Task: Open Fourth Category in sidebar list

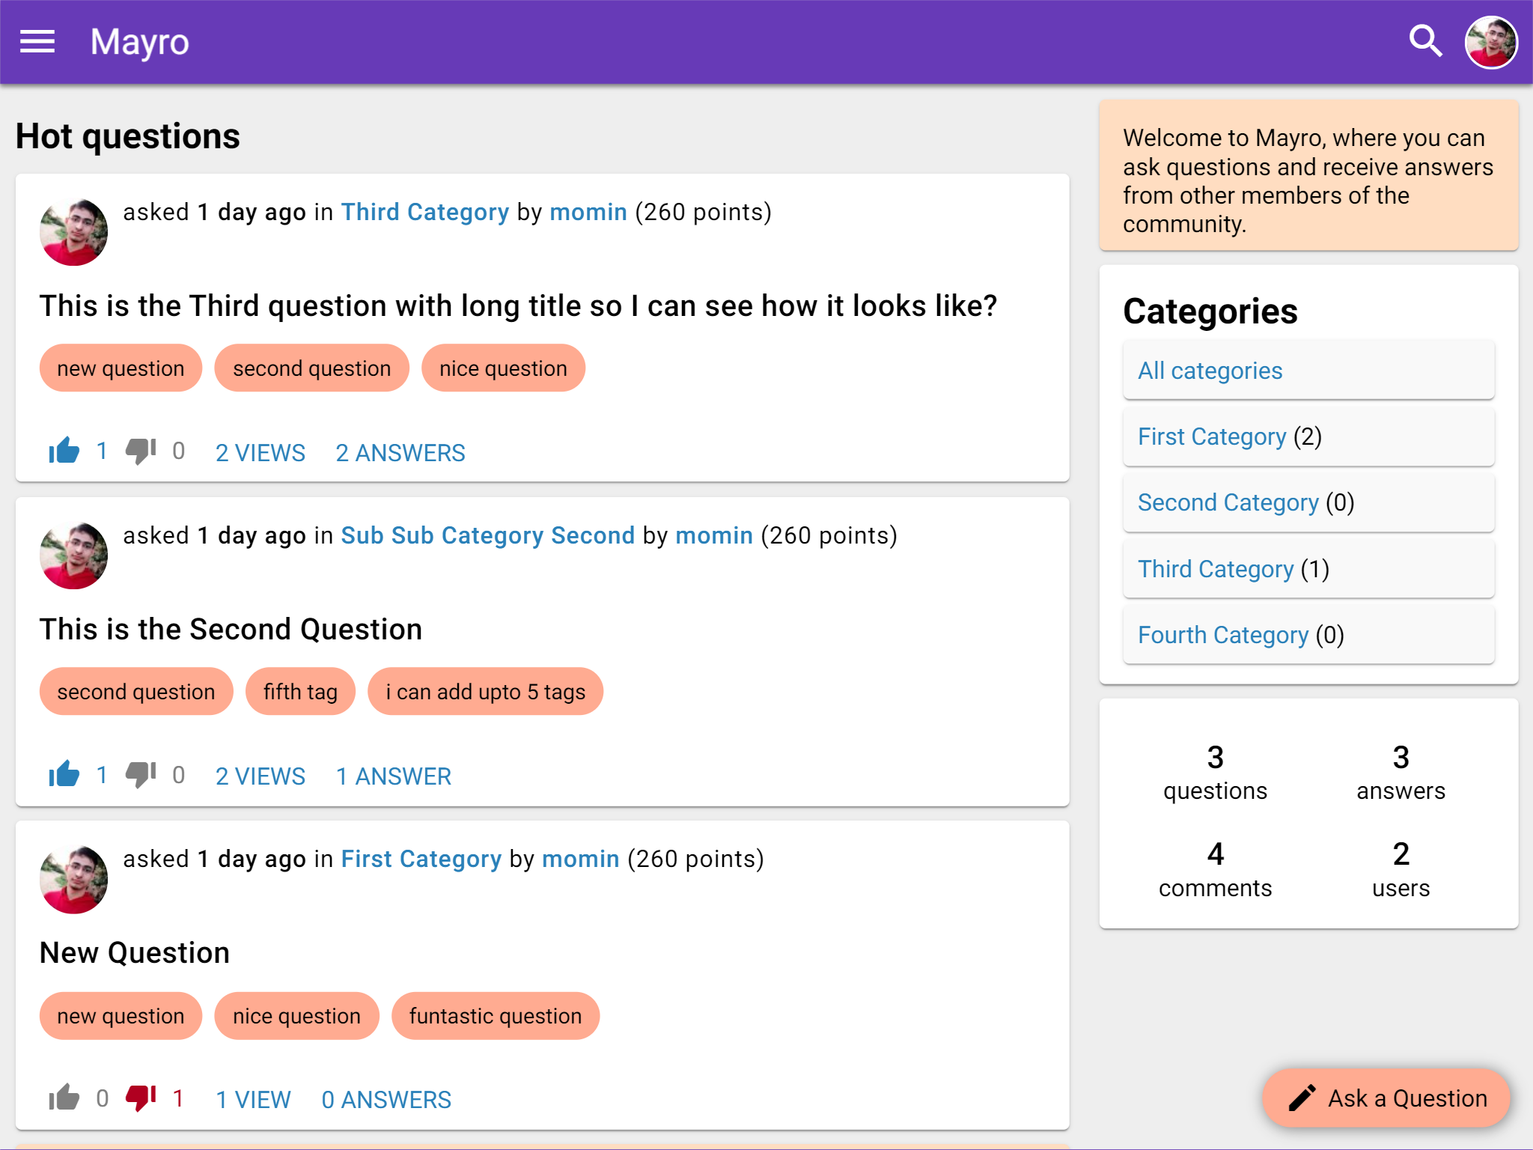Action: click(x=1222, y=635)
